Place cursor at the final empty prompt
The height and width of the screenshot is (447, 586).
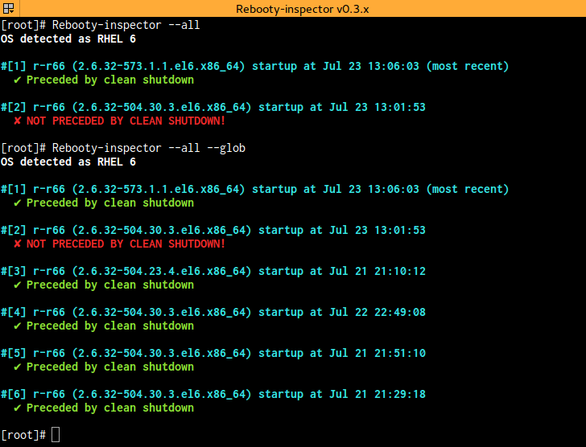55,435
